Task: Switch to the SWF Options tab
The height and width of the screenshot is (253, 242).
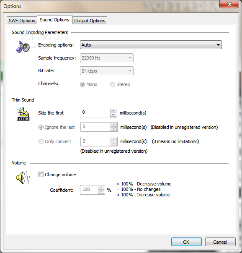Action: tap(22, 21)
